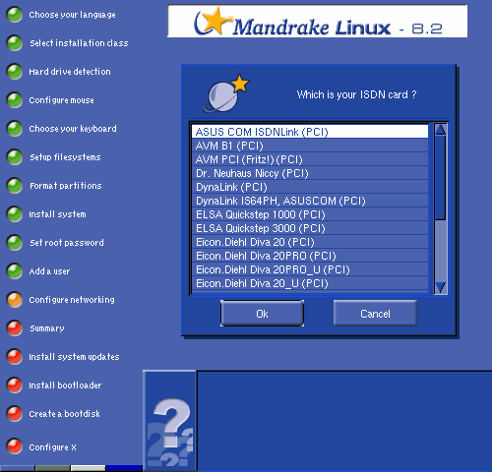Choose AVM PCI (Fritz!) (PCI) entry

(x=310, y=159)
